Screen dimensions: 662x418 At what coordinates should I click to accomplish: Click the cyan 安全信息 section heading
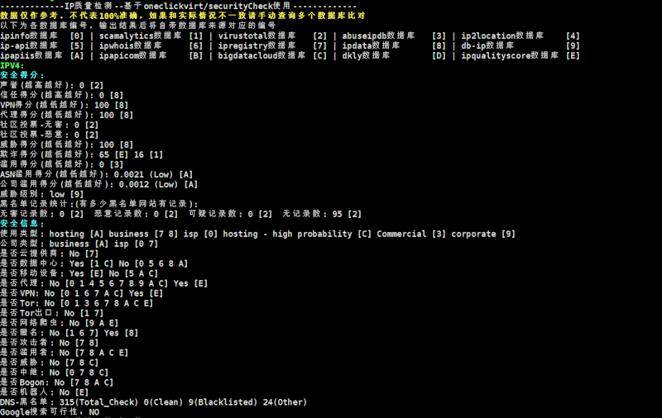[x=22, y=224]
